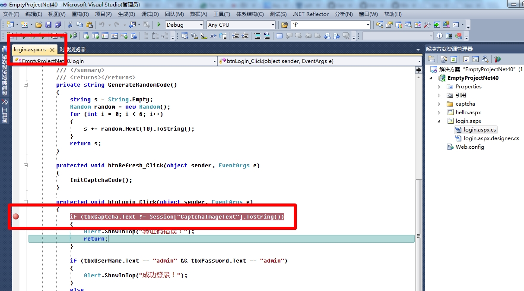Viewport: 524px width, 291px height.
Task: Open the .NET Reflector menu
Action: (x=311, y=14)
